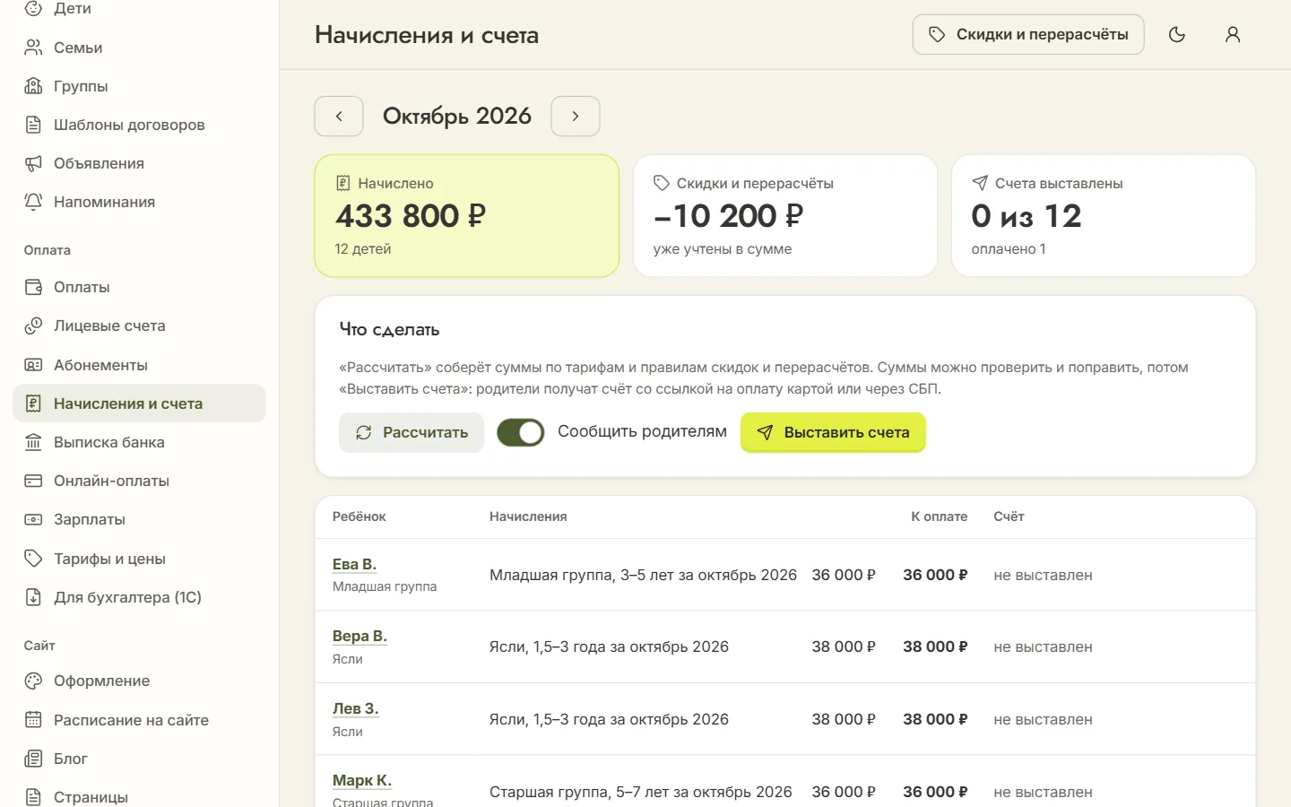The width and height of the screenshot is (1291, 807).
Task: Open the user profile icon
Action: click(1233, 35)
